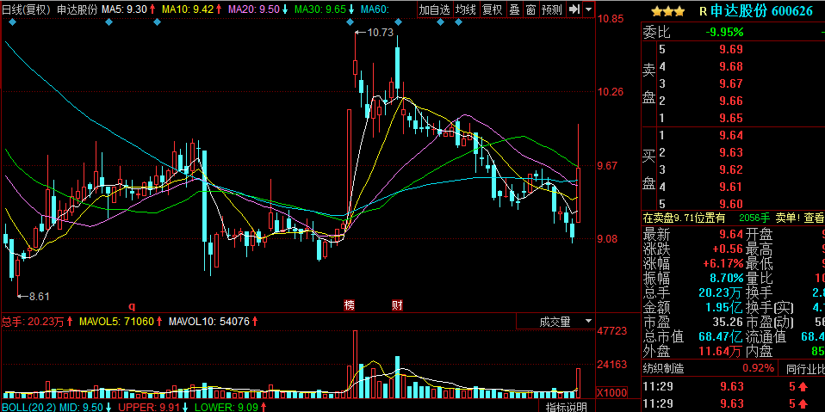825x412 pixels.
Task: Click the 预测 forecast button
Action: click(552, 9)
